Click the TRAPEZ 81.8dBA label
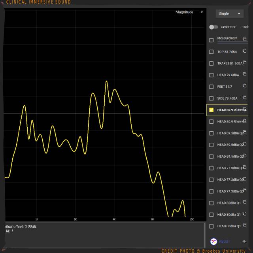 tap(230, 63)
